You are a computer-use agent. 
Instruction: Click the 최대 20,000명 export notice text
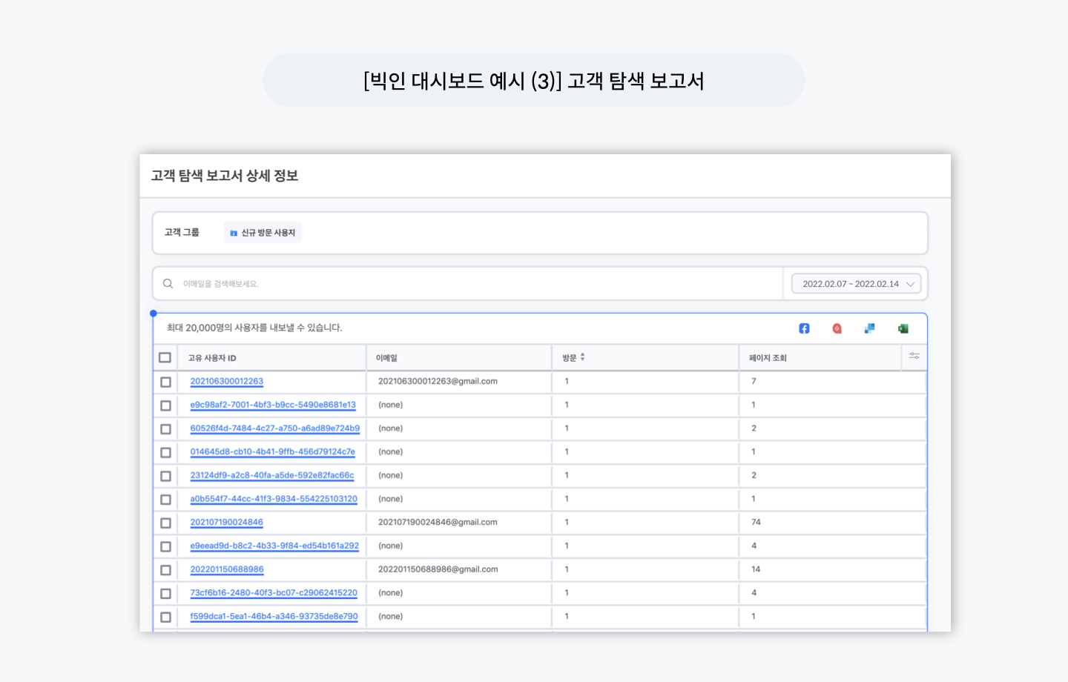click(254, 328)
